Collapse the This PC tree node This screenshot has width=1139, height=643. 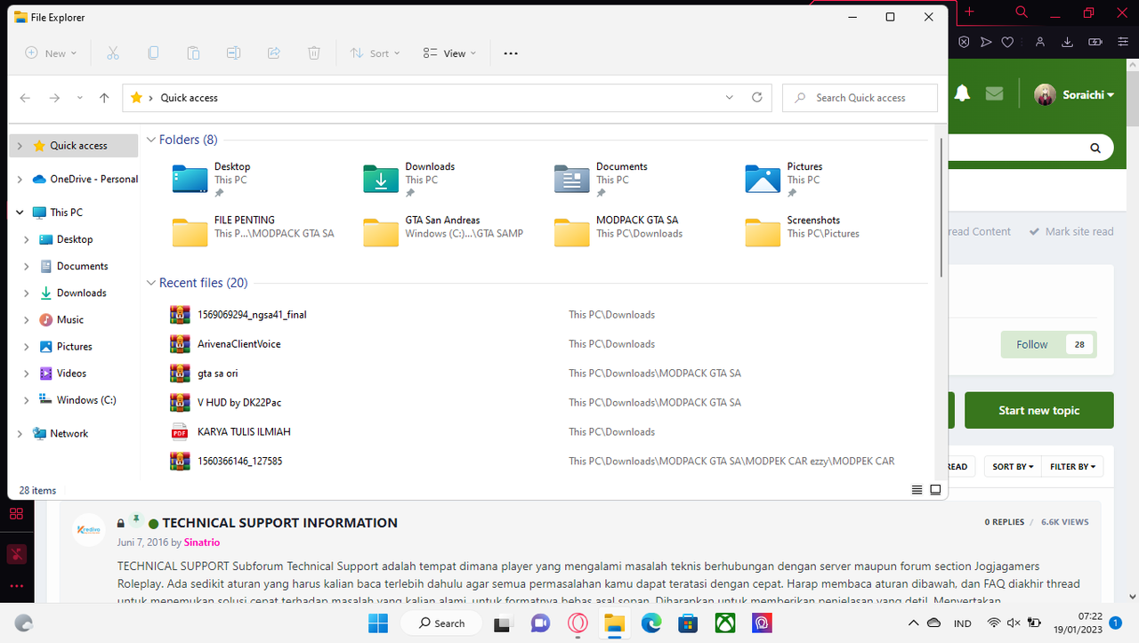click(20, 213)
